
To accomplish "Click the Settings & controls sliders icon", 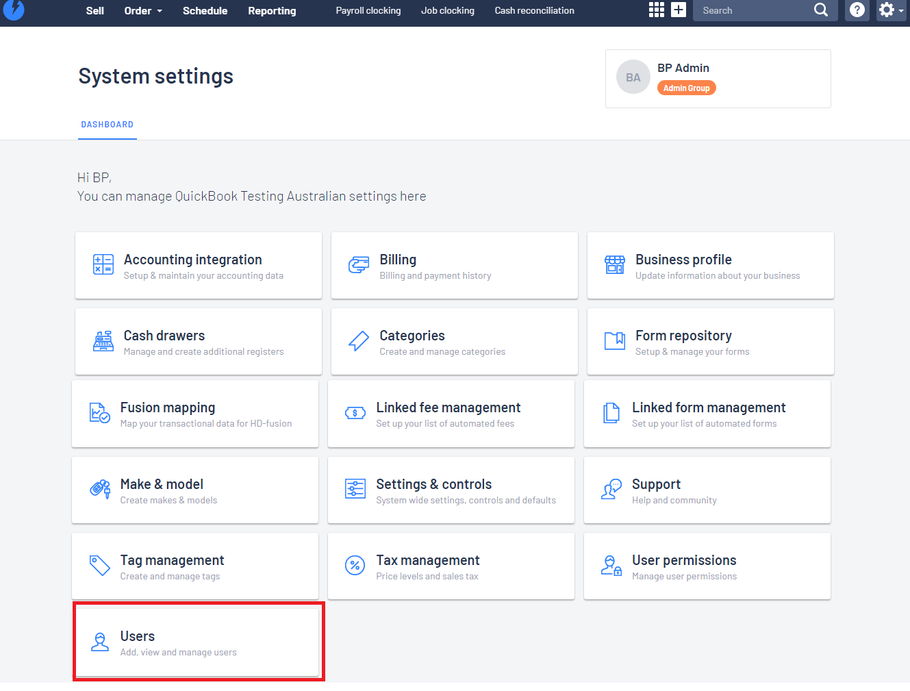I will tap(355, 489).
